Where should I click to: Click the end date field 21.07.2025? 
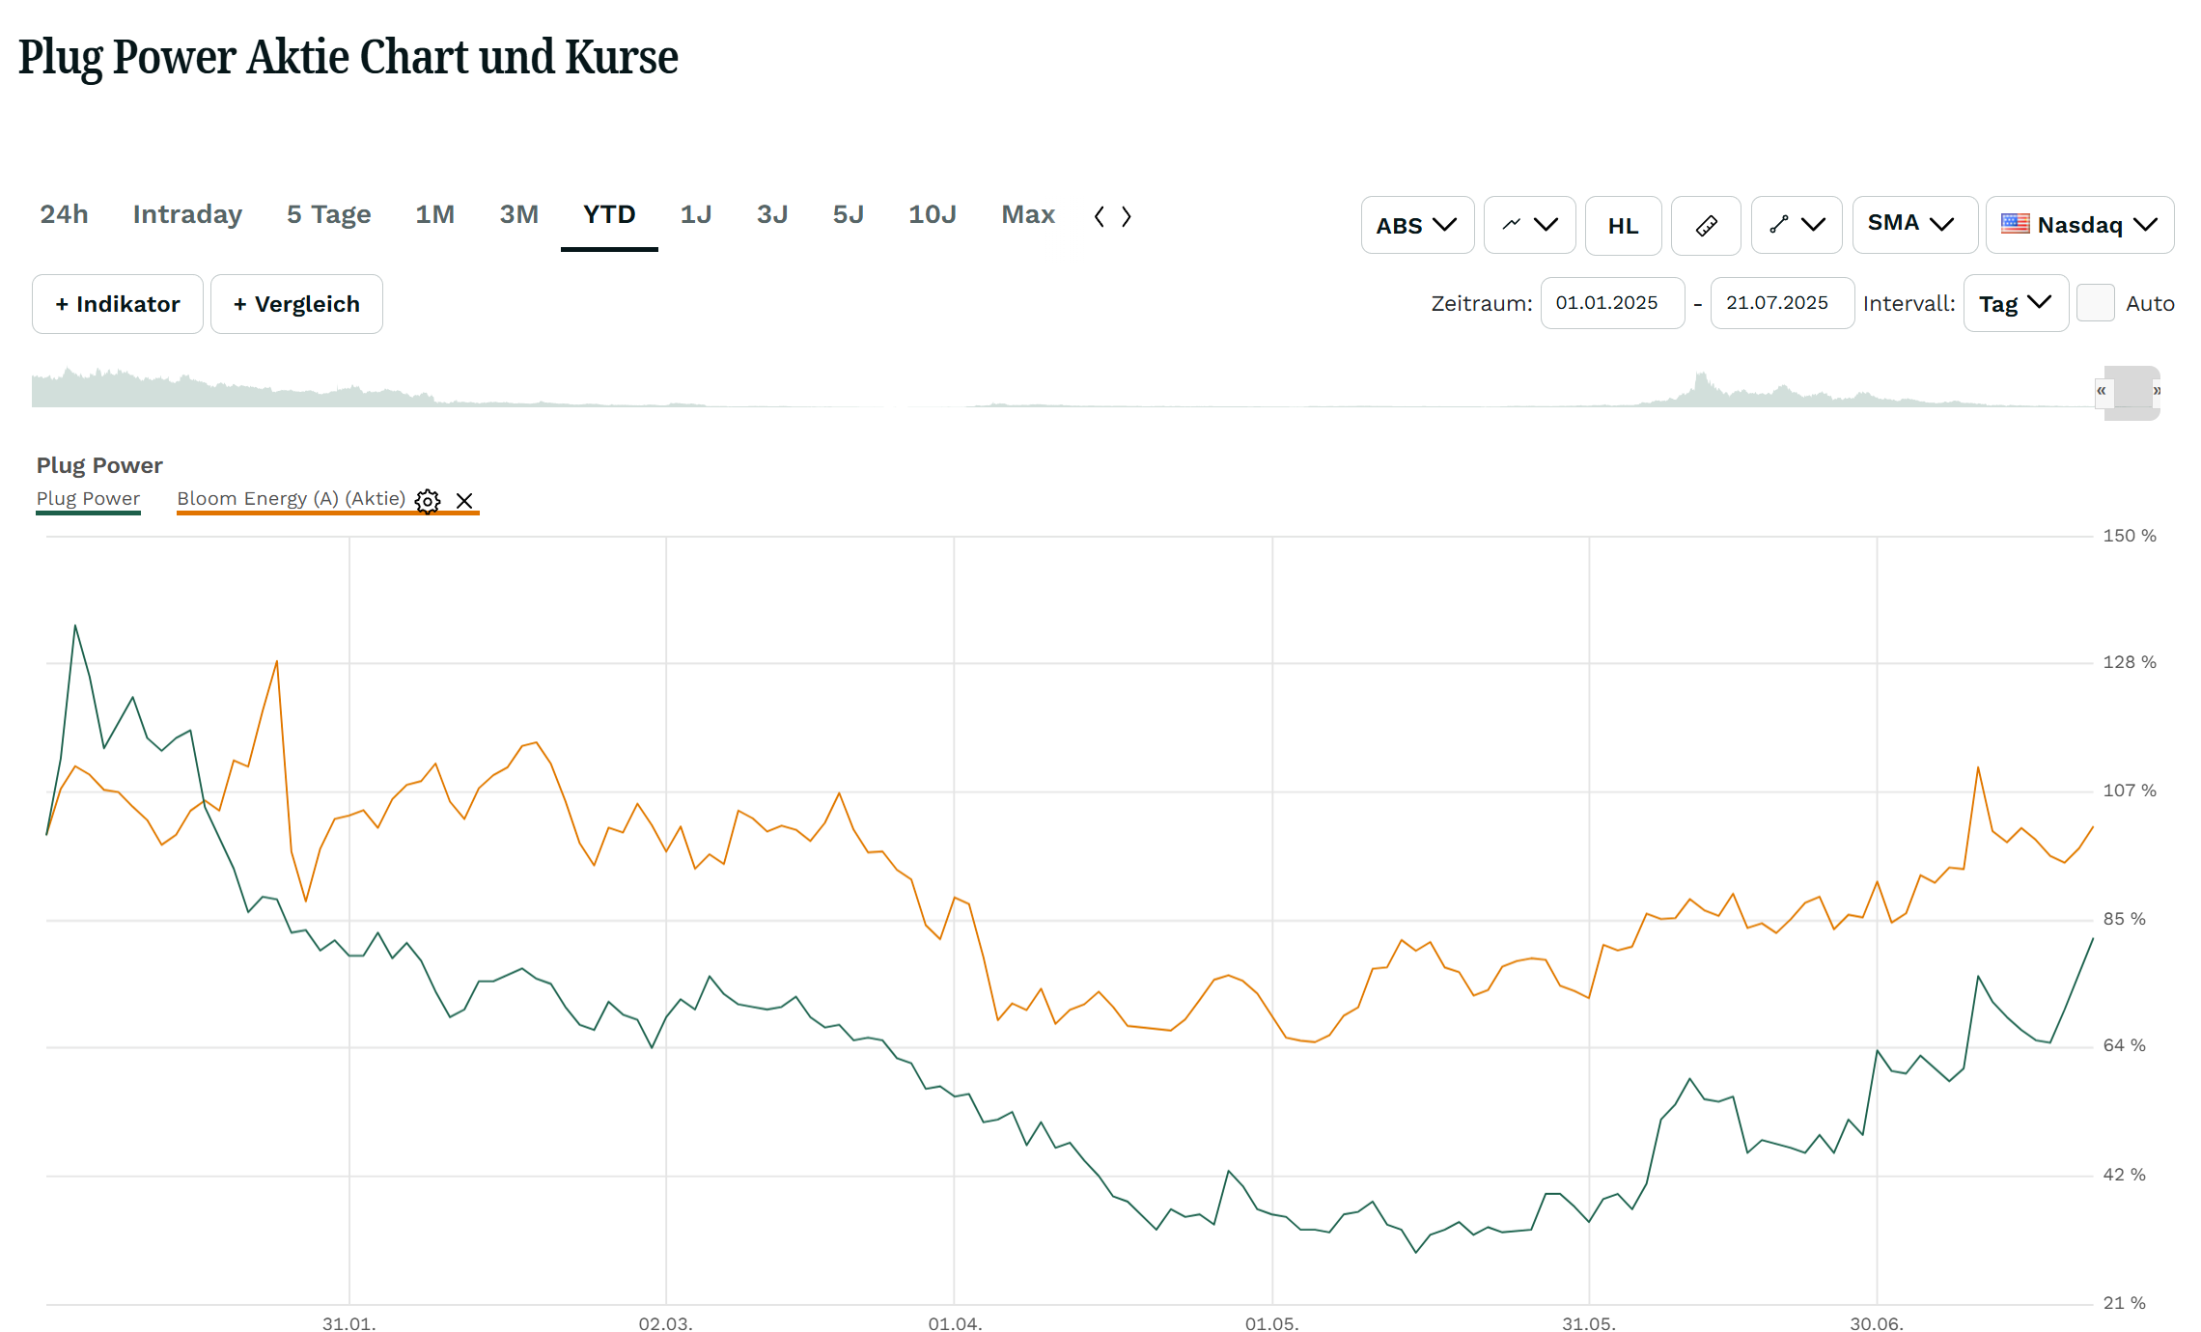click(1782, 303)
